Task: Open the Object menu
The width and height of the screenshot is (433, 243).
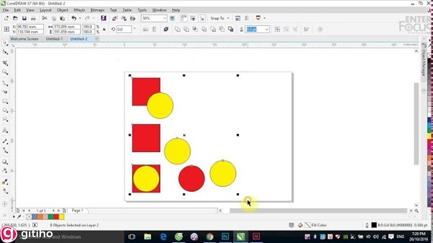Action: click(62, 10)
